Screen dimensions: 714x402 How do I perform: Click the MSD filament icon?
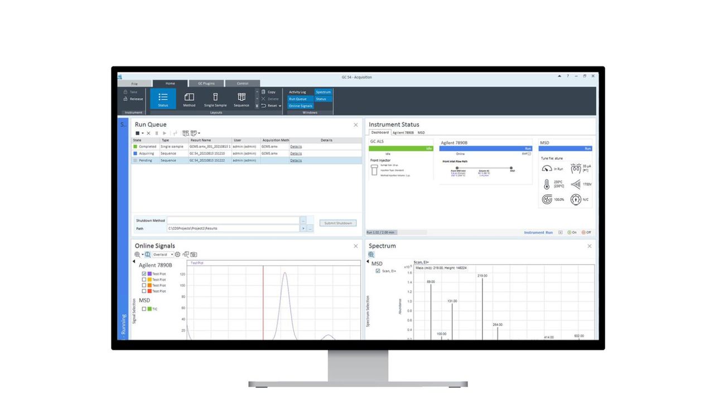[576, 169]
